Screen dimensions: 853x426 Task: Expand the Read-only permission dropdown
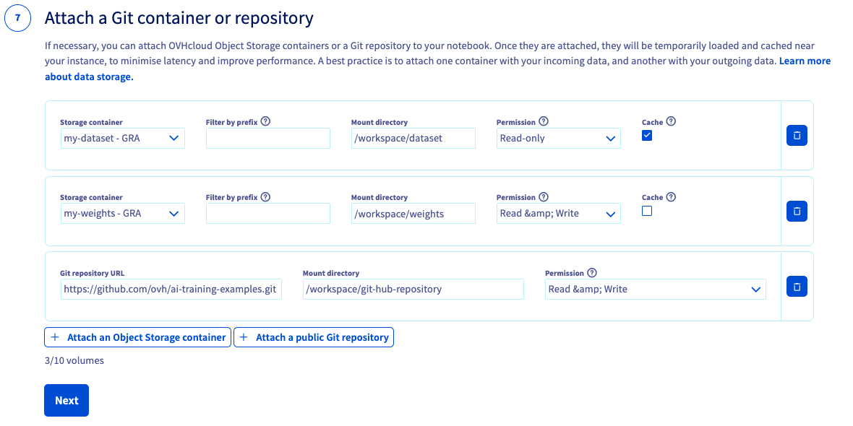click(558, 139)
